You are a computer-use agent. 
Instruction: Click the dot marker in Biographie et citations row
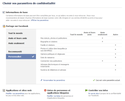tap(102, 42)
